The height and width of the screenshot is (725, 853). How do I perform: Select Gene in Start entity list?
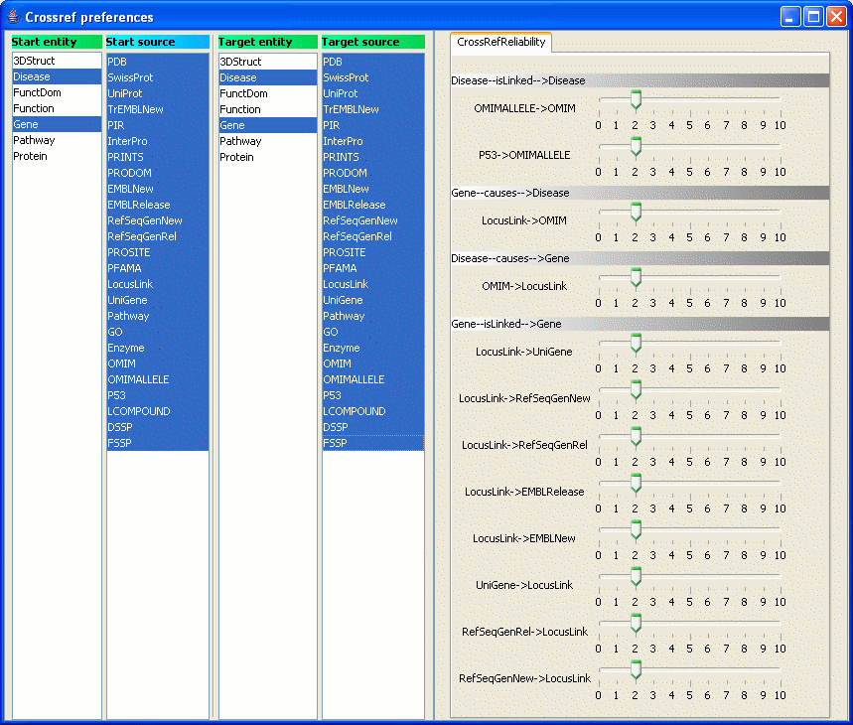point(57,124)
